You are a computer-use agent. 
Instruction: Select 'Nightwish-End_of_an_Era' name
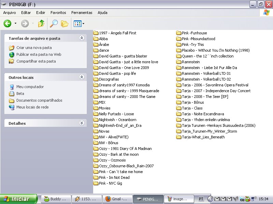(120, 125)
